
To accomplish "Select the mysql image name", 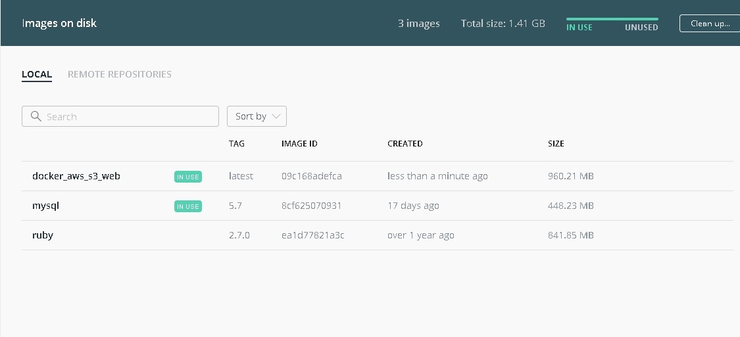I will pyautogui.click(x=45, y=206).
